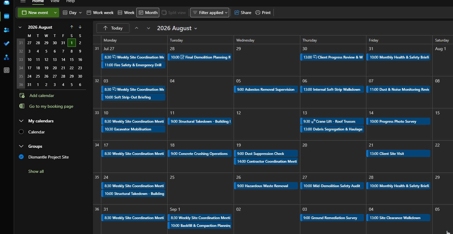
Task: Go to next month with orange down arrow
Action: (80, 27)
